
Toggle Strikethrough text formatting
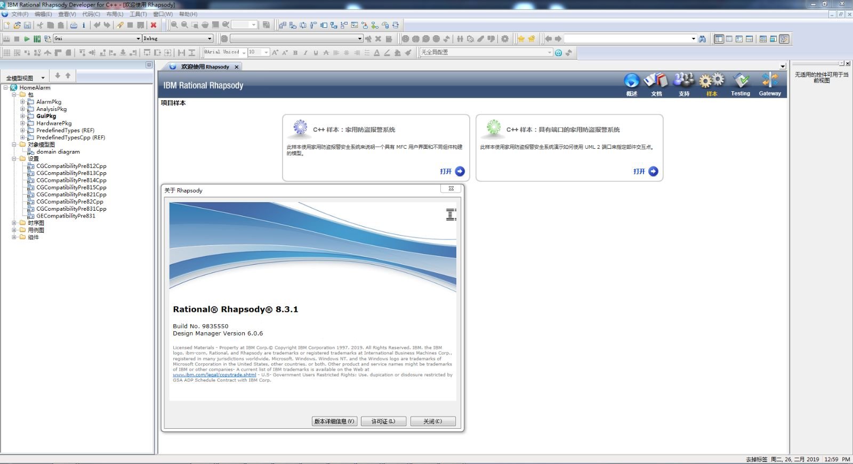click(x=326, y=53)
